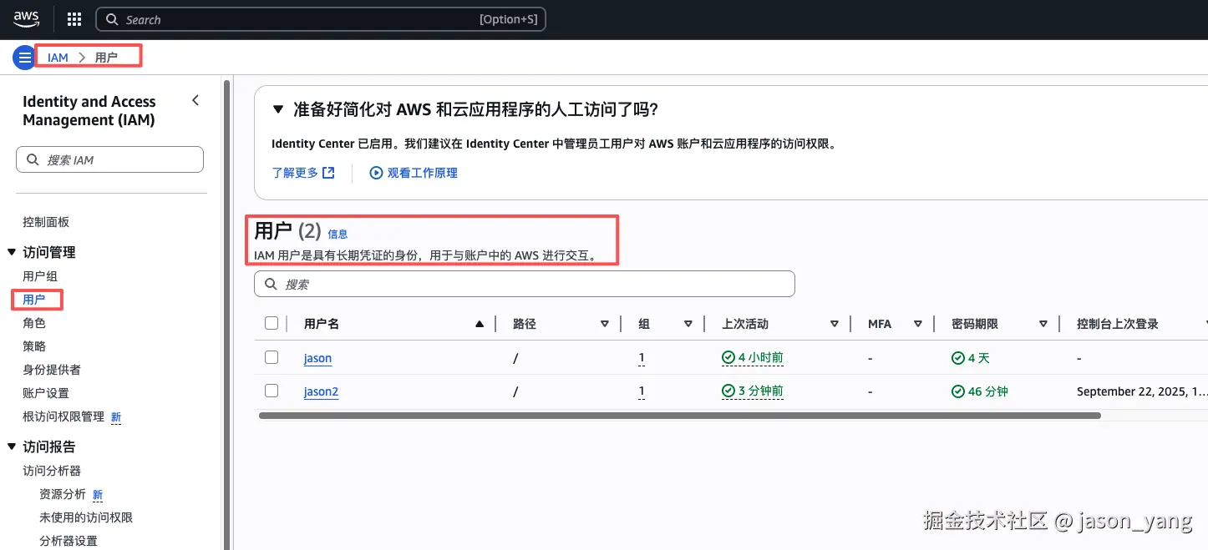Focus the users table 搜索 field
This screenshot has width=1208, height=550.
click(x=524, y=284)
